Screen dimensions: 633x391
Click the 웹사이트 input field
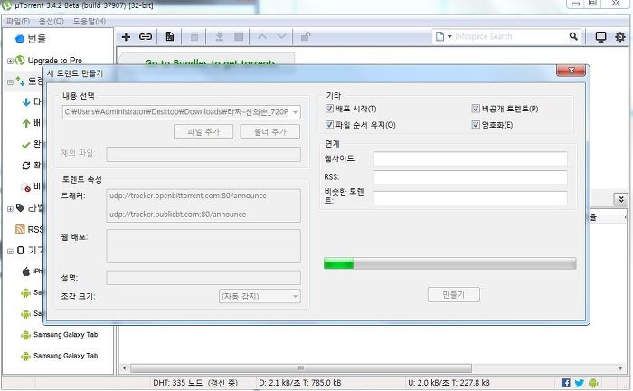pos(470,158)
